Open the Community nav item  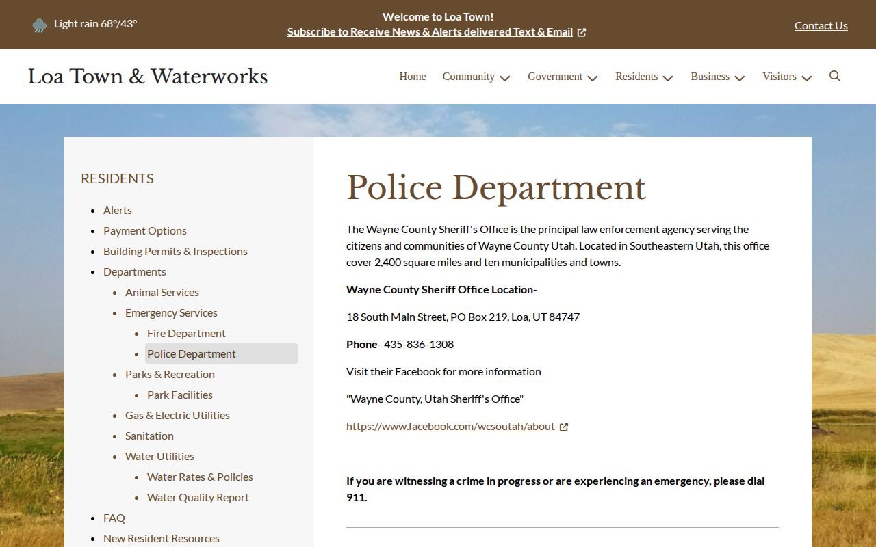tap(469, 77)
